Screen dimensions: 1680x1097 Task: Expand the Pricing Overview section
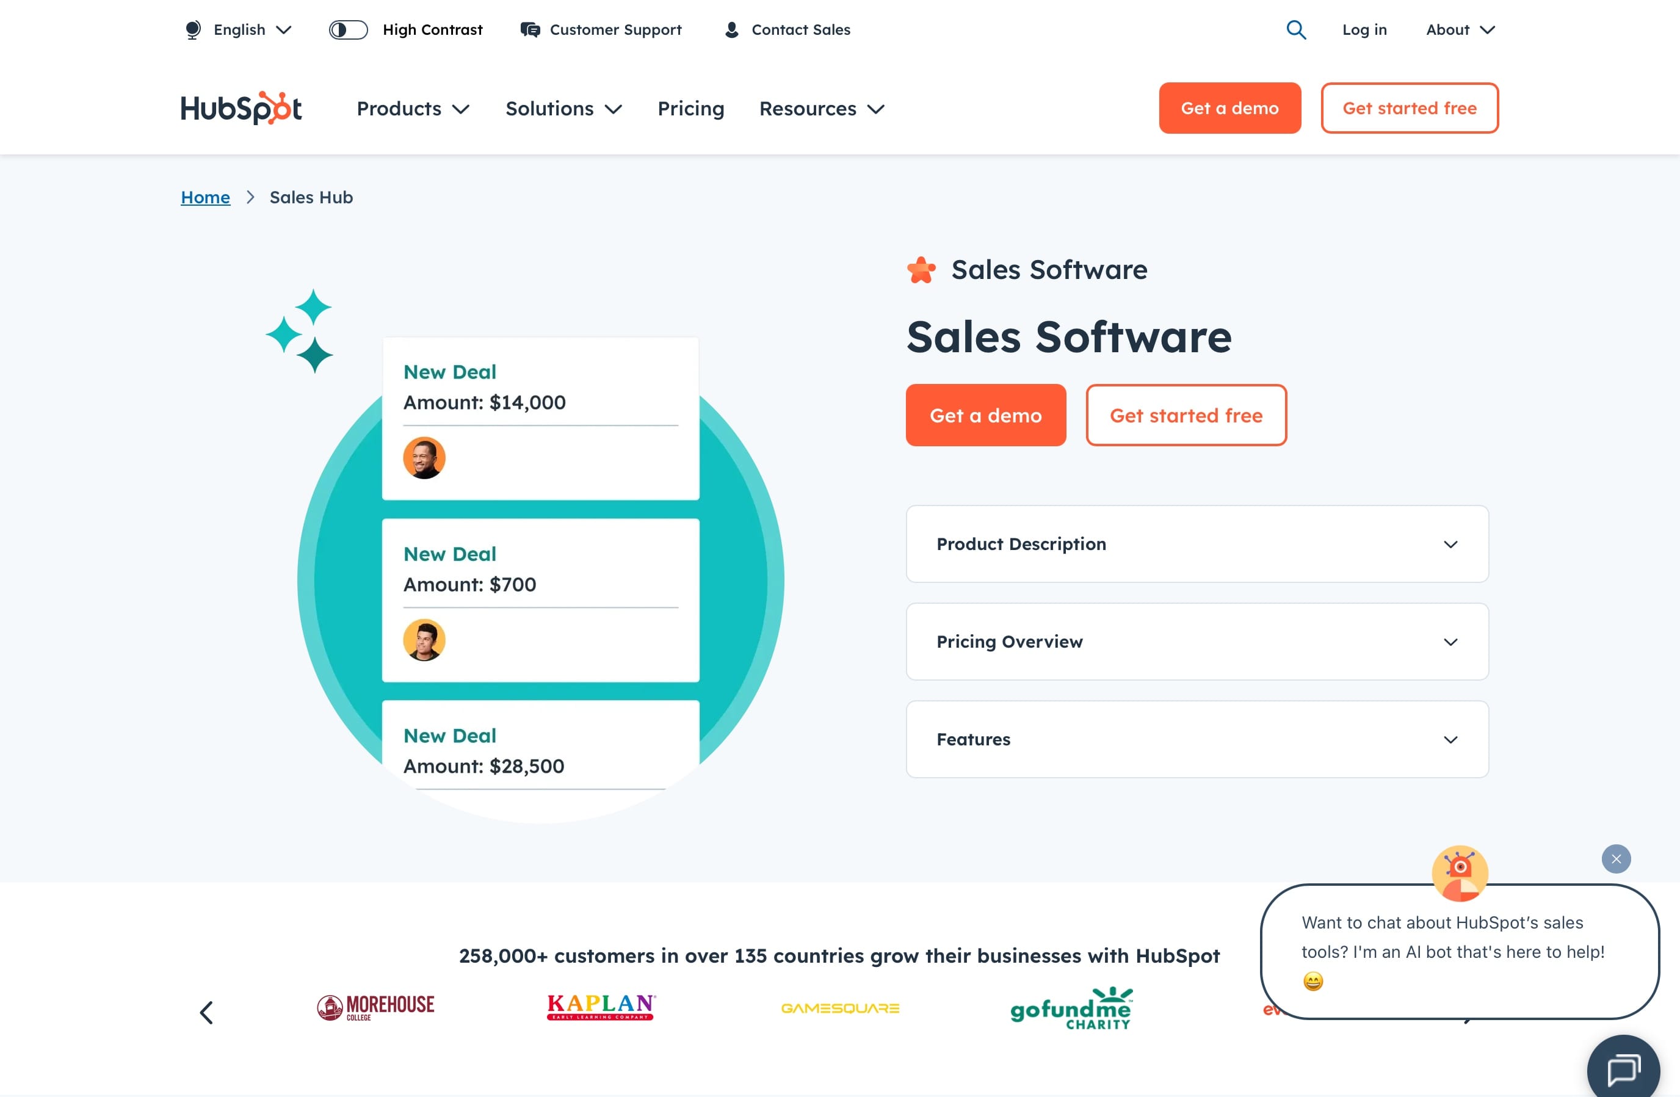coord(1197,642)
